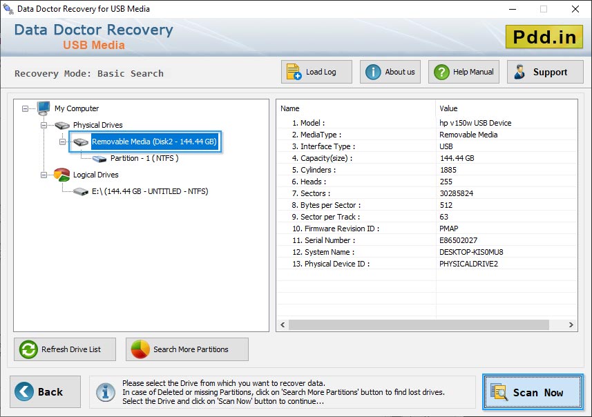Select the My Computer tree label
The width and height of the screenshot is (592, 417).
[x=77, y=108]
